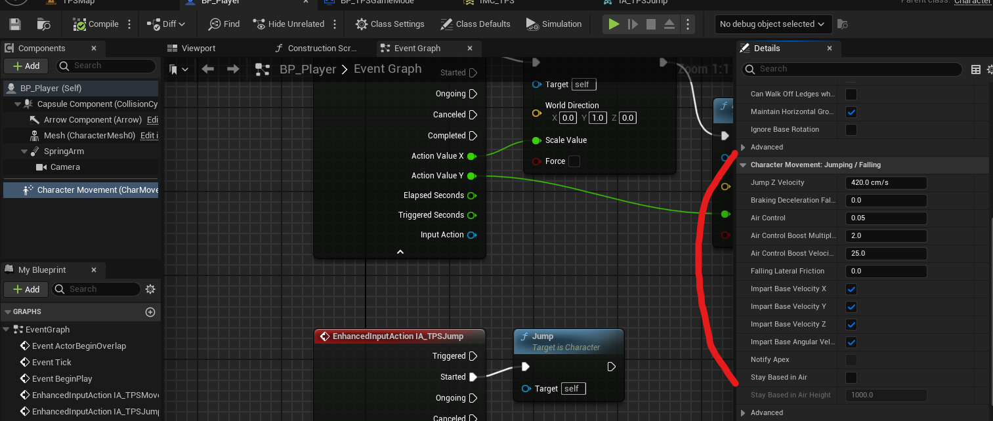Switch to the Viewport tab
This screenshot has width=993, height=421.
[191, 49]
